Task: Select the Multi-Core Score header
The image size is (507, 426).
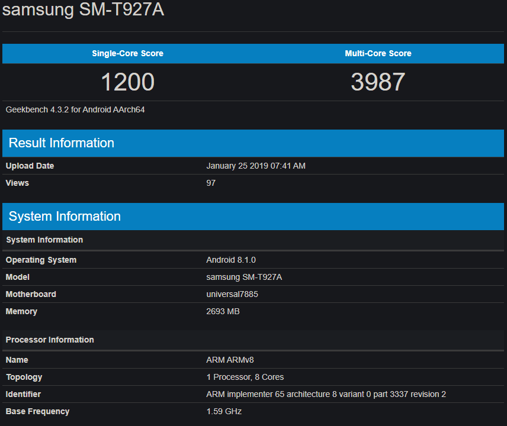Action: [x=378, y=53]
